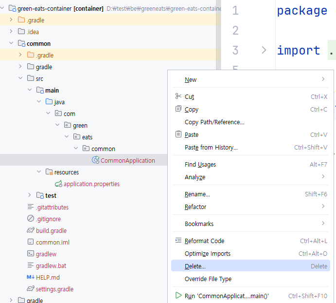Screen dimensions: 336x303
Task: Click the common module folder icon
Action: pyautogui.click(x=21, y=43)
